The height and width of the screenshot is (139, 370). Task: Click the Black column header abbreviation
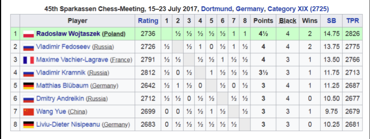tap(287, 21)
